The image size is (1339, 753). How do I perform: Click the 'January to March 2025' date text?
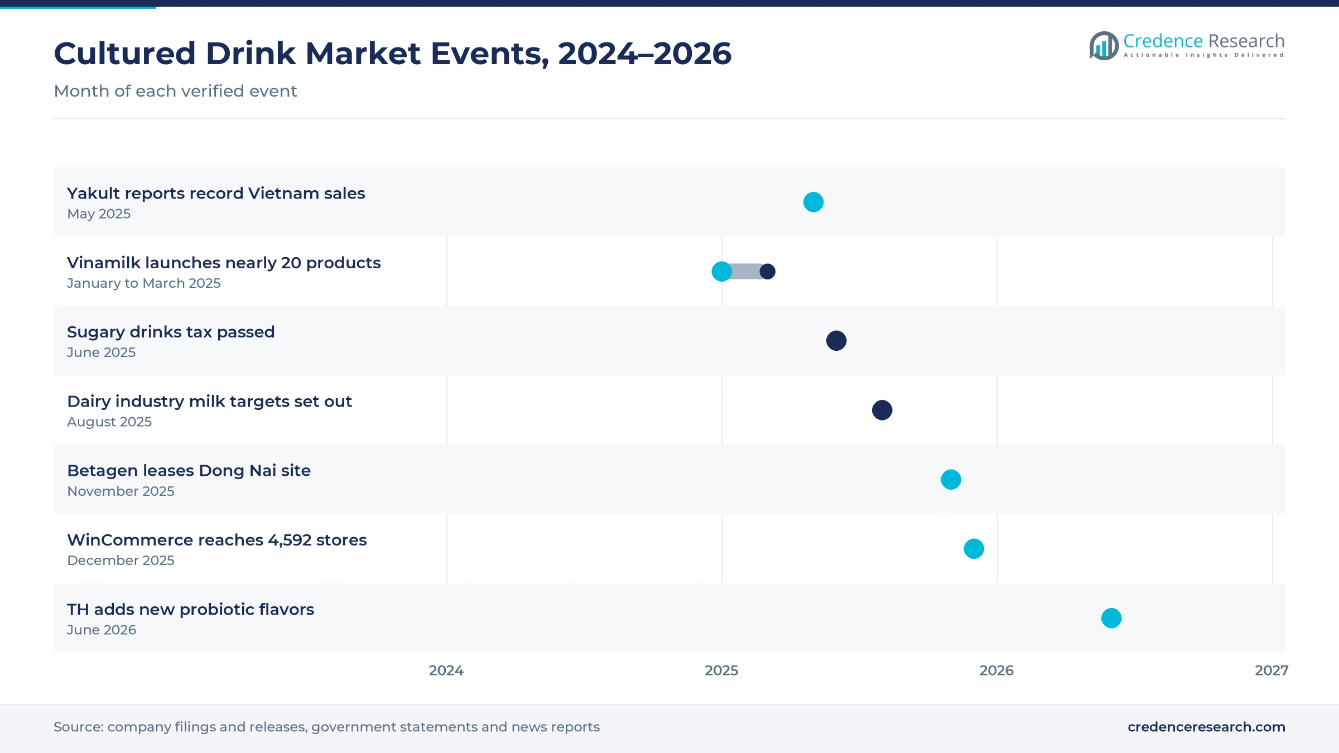tap(144, 283)
